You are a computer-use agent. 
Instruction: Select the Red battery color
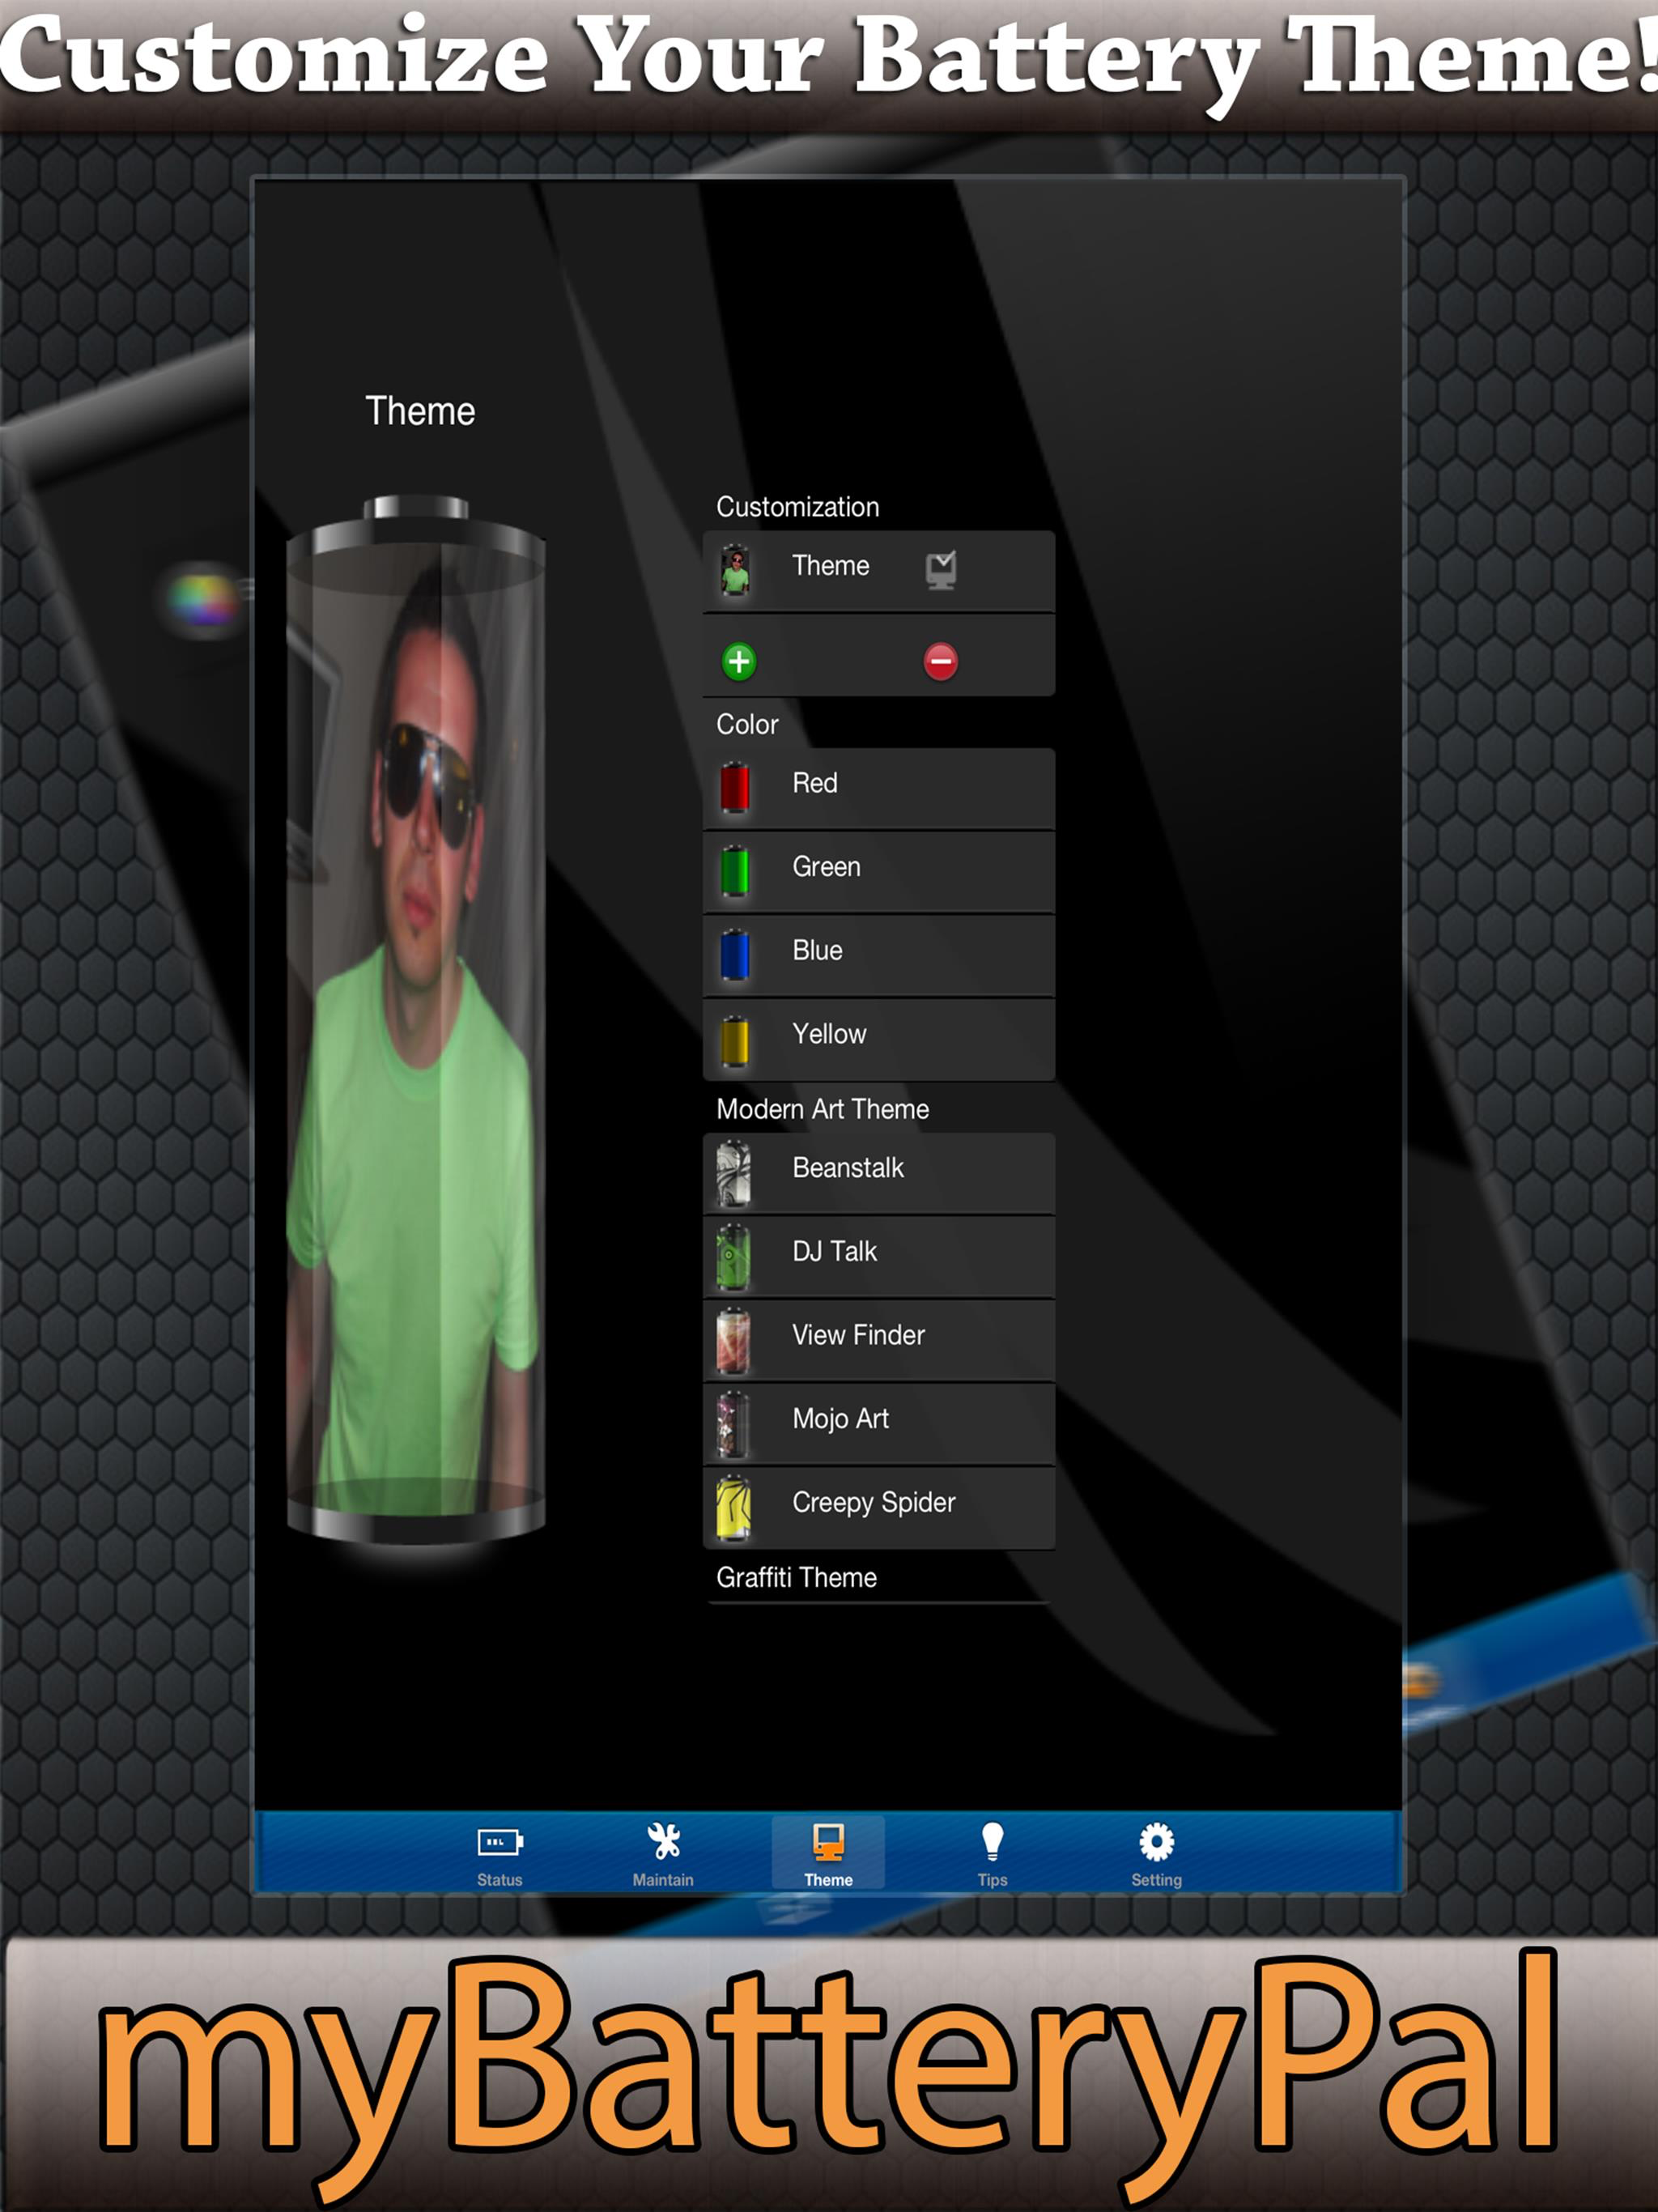[878, 786]
